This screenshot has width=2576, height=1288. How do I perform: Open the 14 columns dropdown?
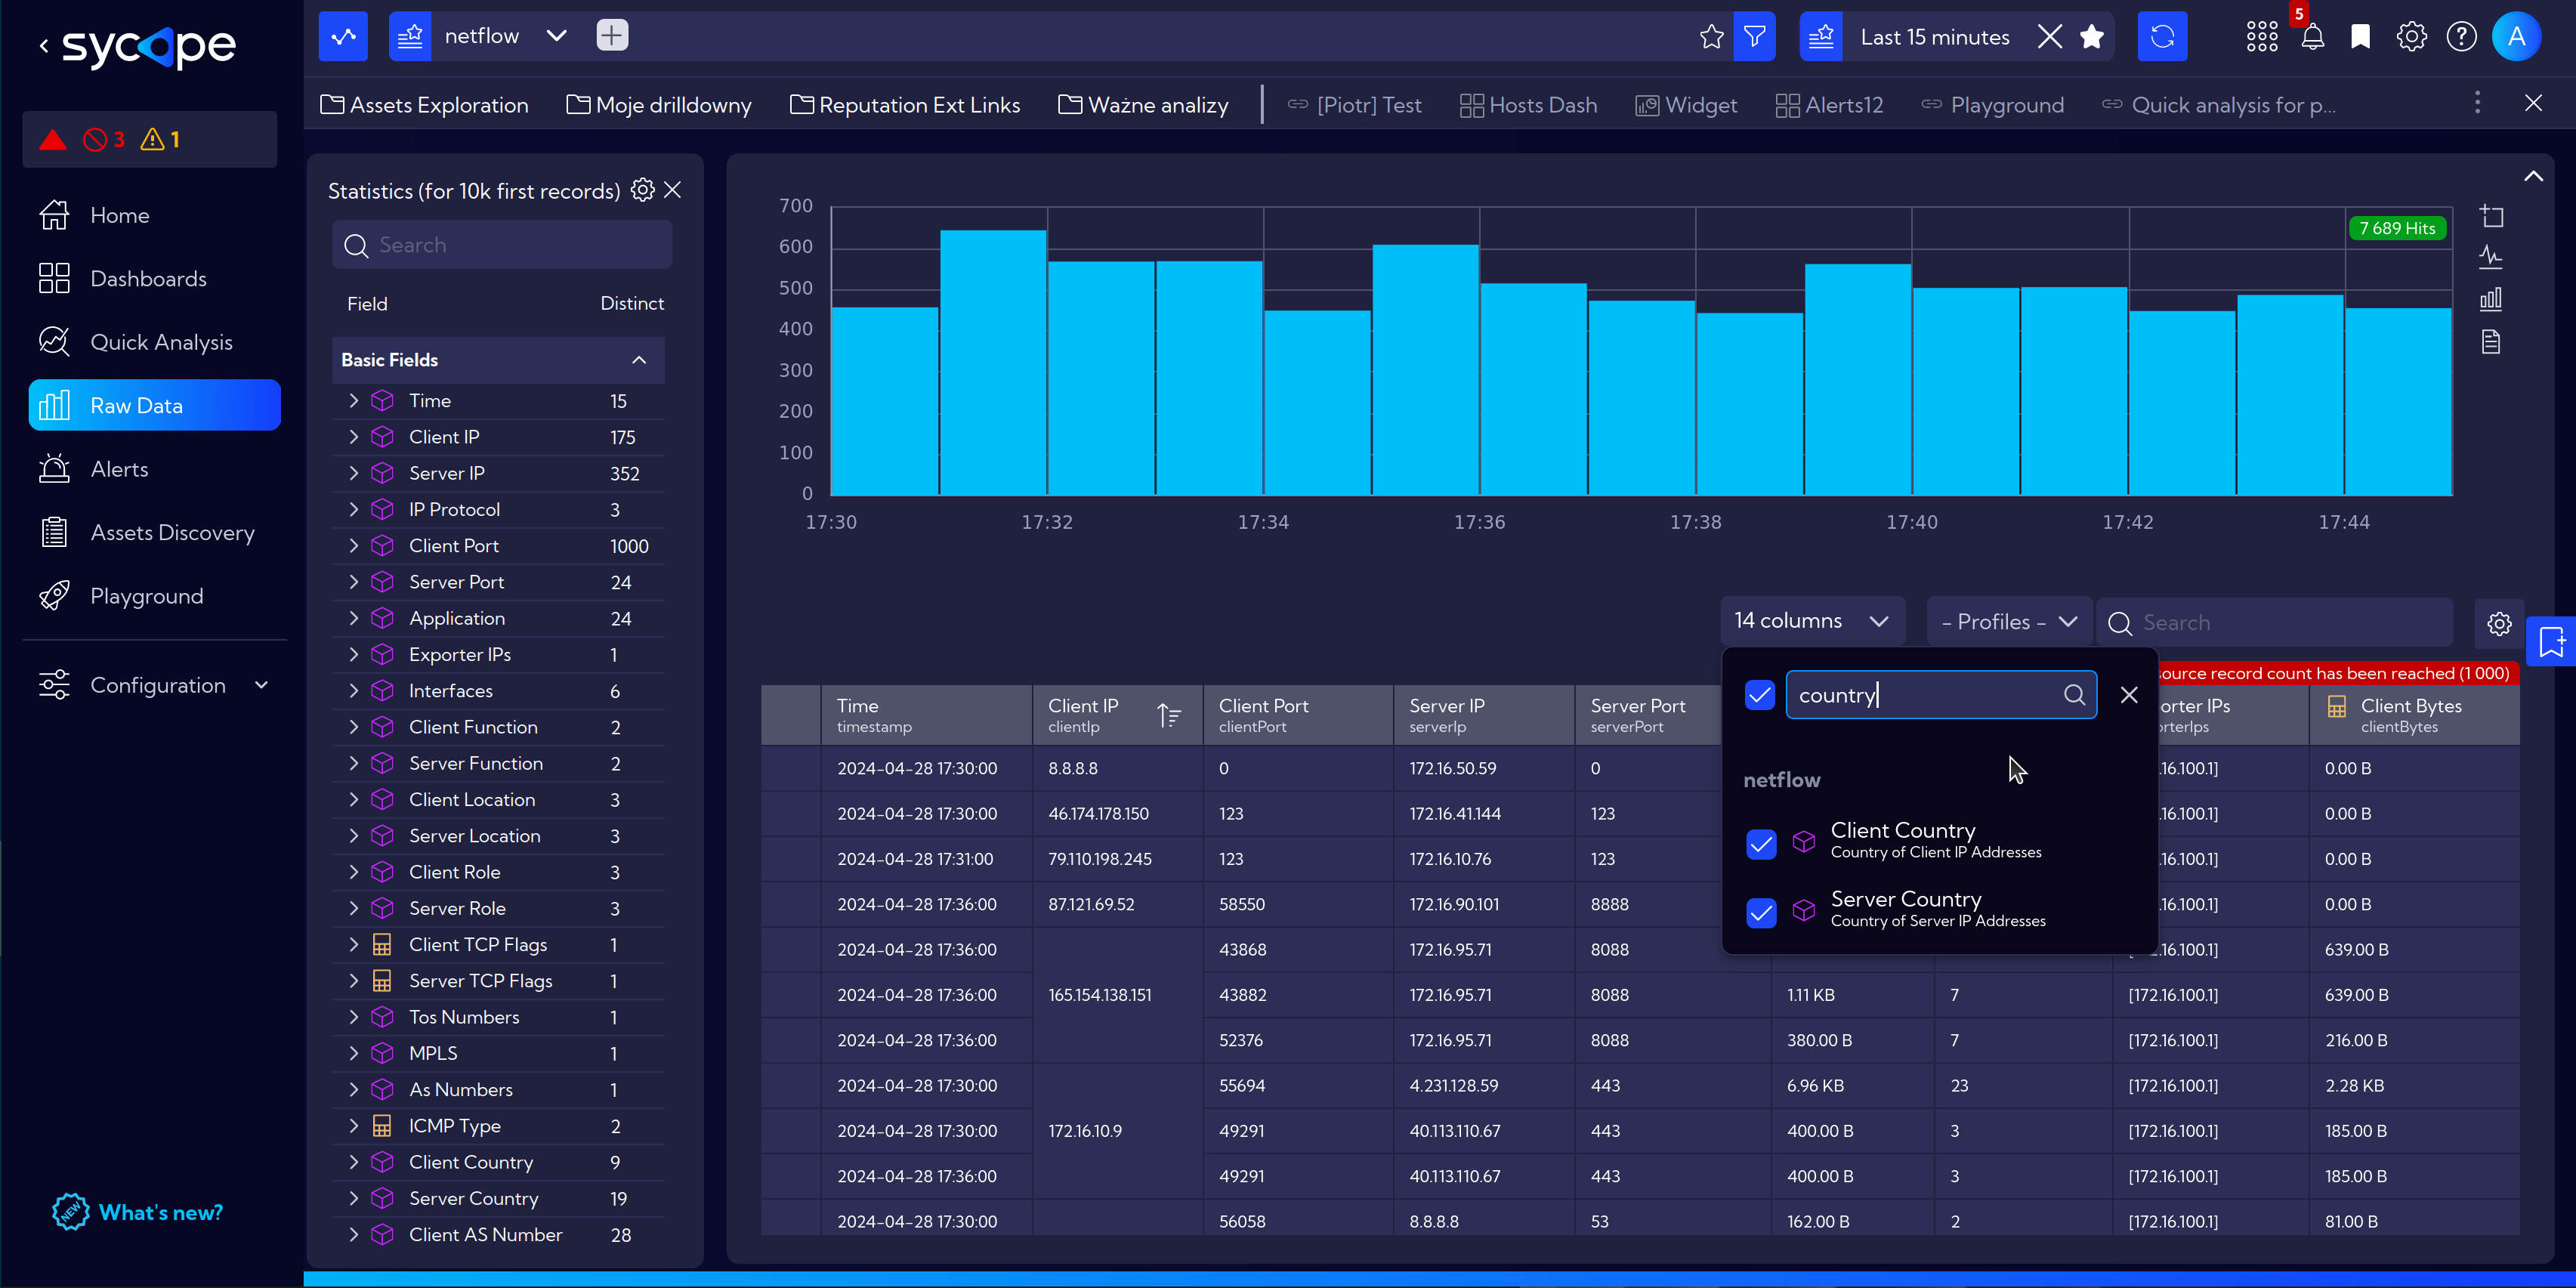pos(1812,621)
